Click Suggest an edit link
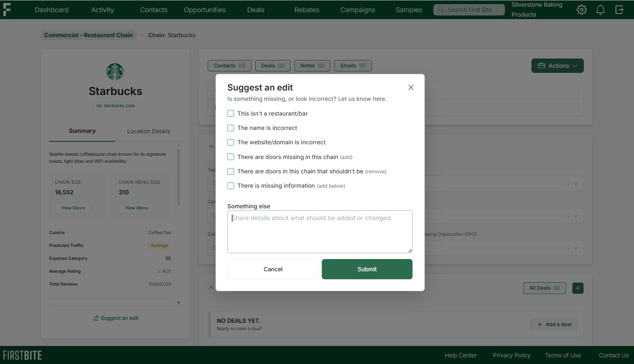 tap(116, 318)
